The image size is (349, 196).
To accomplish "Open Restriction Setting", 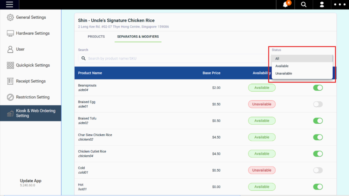I will (31, 97).
